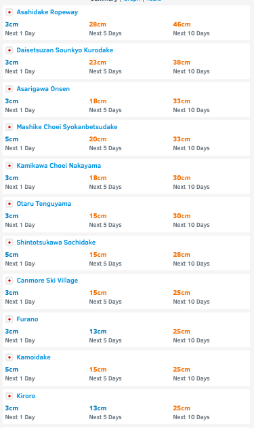Go to Otaru Tenguyama page

(44, 204)
